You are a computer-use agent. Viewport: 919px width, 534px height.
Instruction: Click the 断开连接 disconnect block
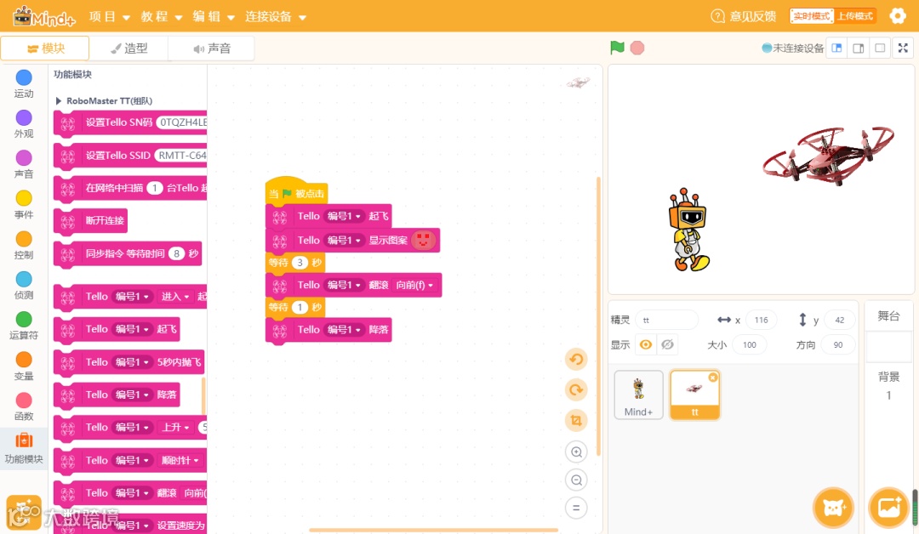point(90,220)
